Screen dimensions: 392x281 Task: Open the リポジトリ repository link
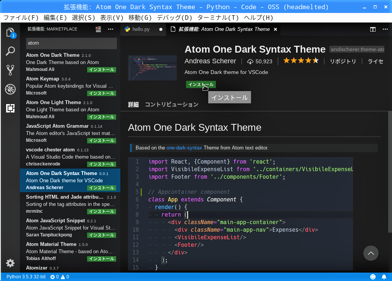coord(343,61)
